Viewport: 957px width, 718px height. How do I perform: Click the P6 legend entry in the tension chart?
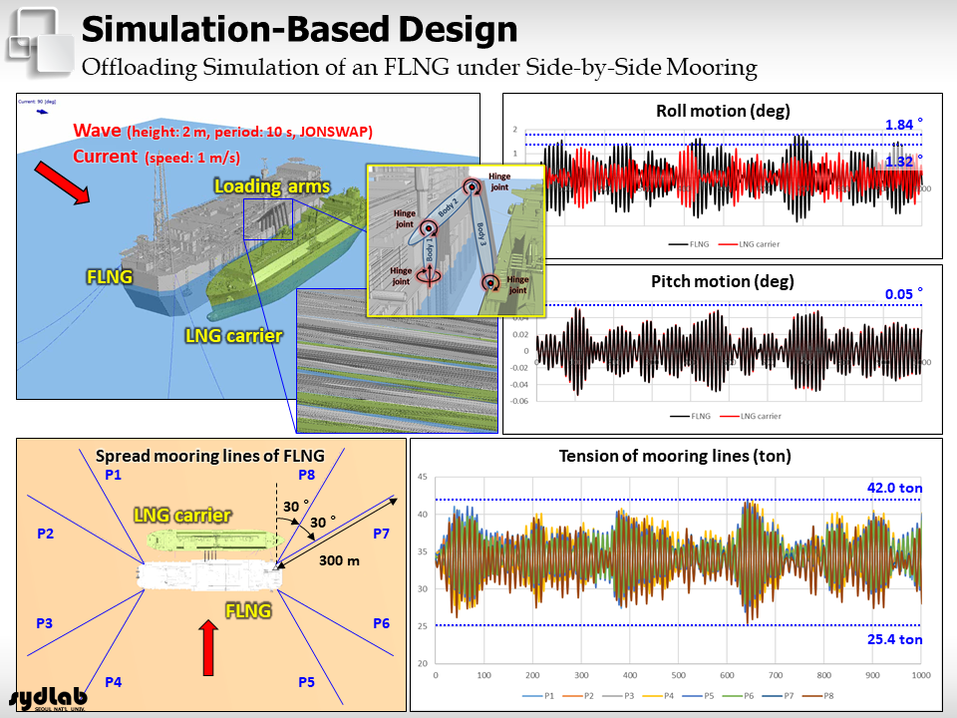(739, 696)
